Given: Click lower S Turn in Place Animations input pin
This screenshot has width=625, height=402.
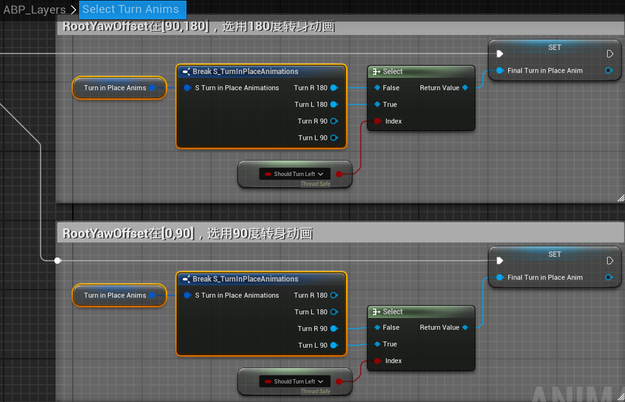Looking at the screenshot, I should click(187, 295).
